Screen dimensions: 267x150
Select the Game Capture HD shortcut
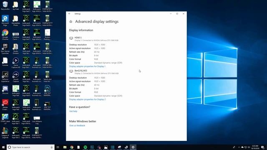tap(16, 63)
